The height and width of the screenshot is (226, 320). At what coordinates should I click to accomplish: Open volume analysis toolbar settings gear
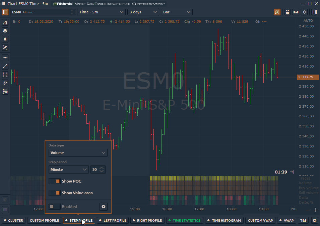(x=315, y=220)
